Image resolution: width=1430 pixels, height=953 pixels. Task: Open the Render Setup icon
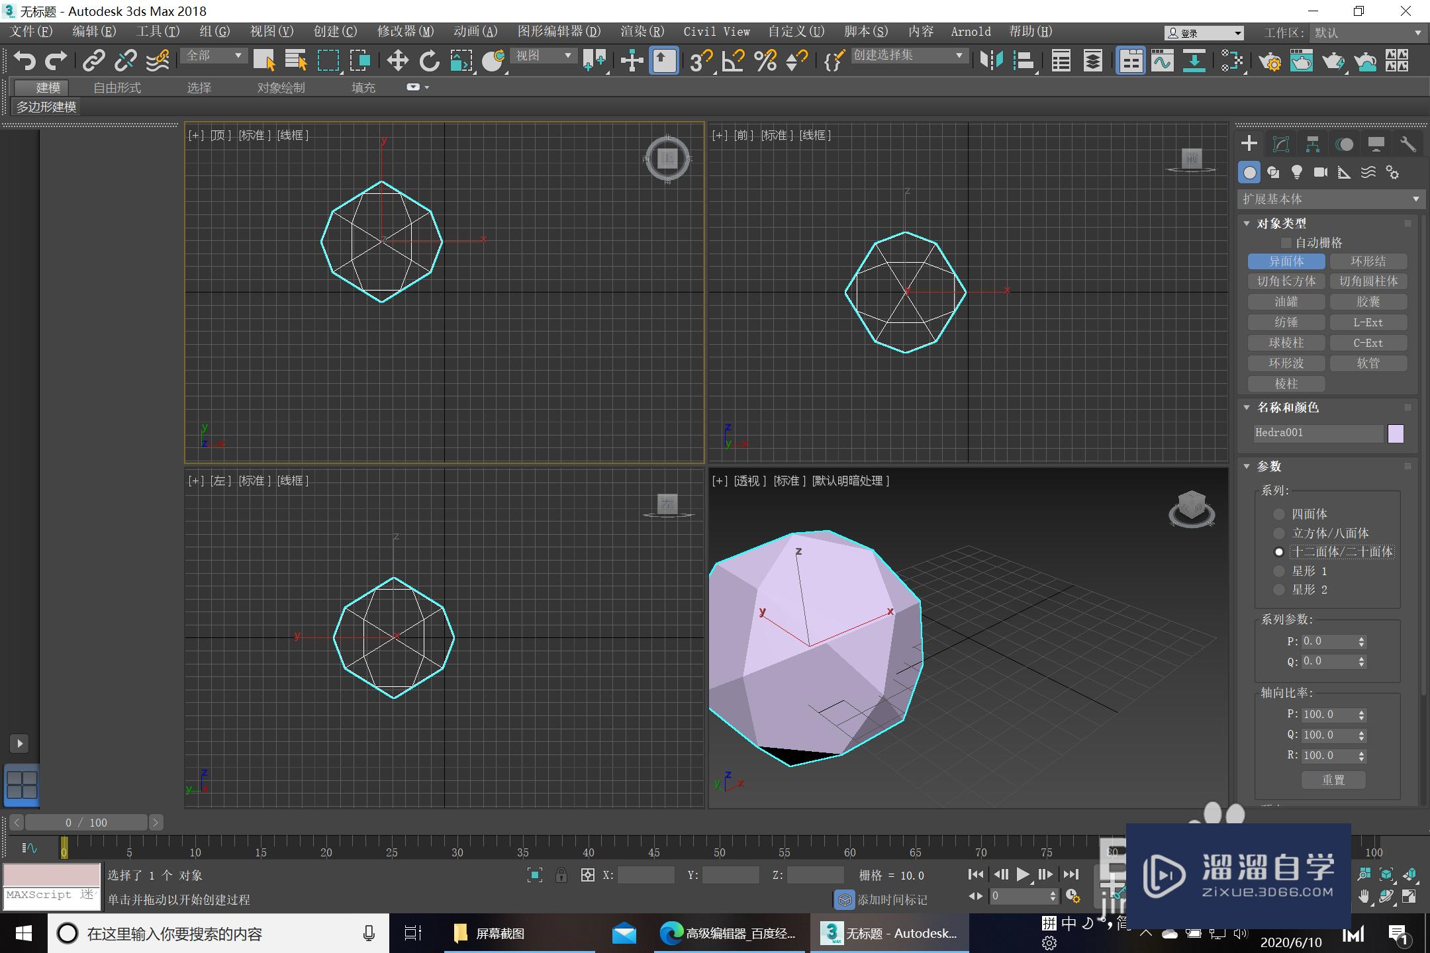coord(1270,61)
